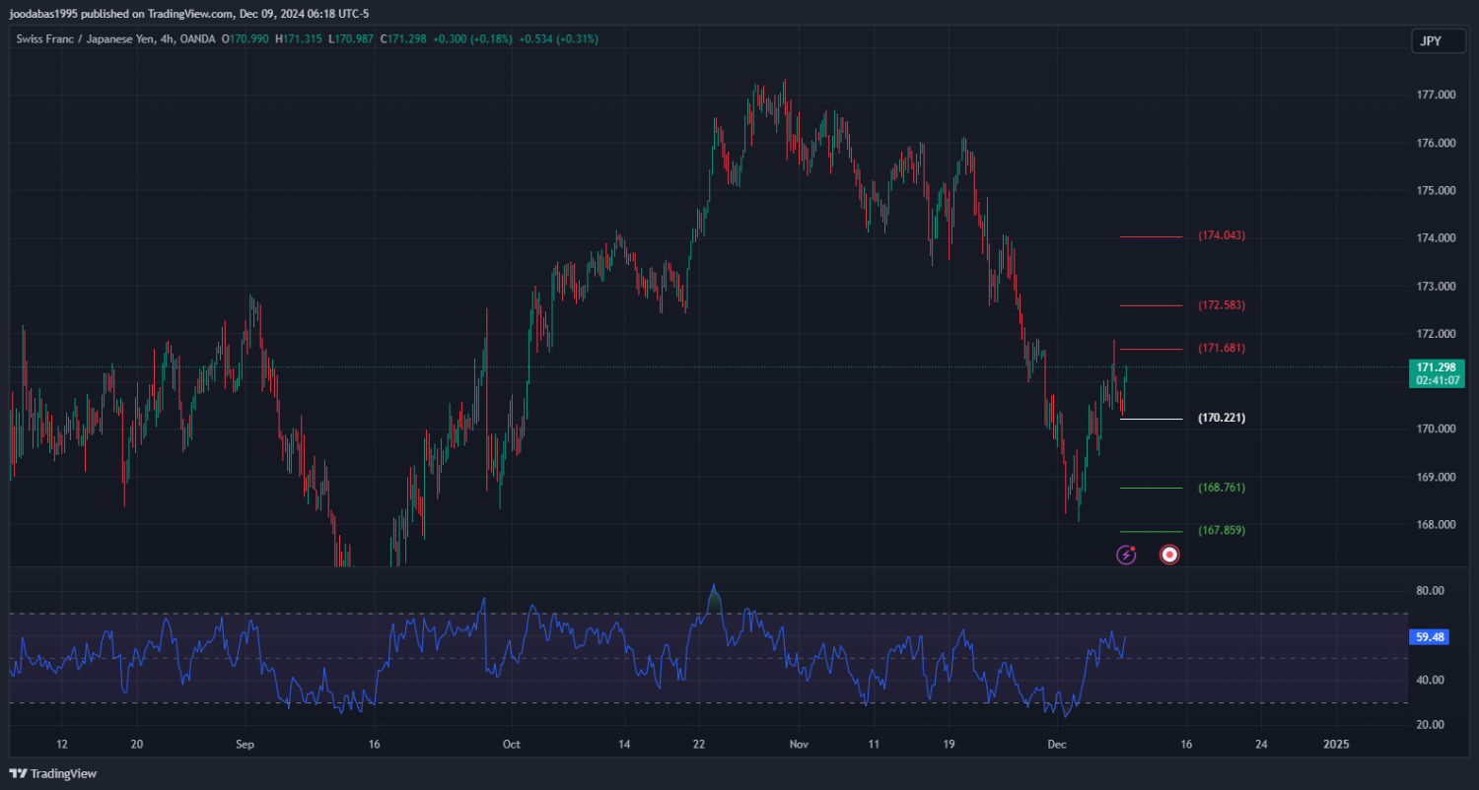1479x790 pixels.
Task: Select the green support label (167.859)
Action: pyautogui.click(x=1222, y=531)
